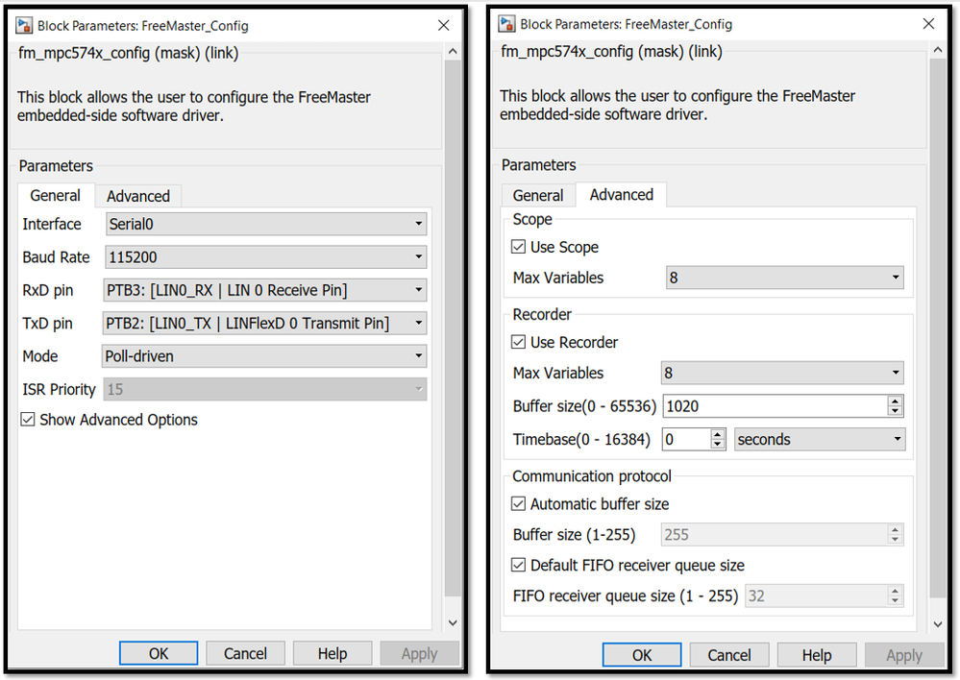Toggle Automatic buffer size checkbox
Viewport: 960px width, 680px height.
pyautogui.click(x=518, y=503)
